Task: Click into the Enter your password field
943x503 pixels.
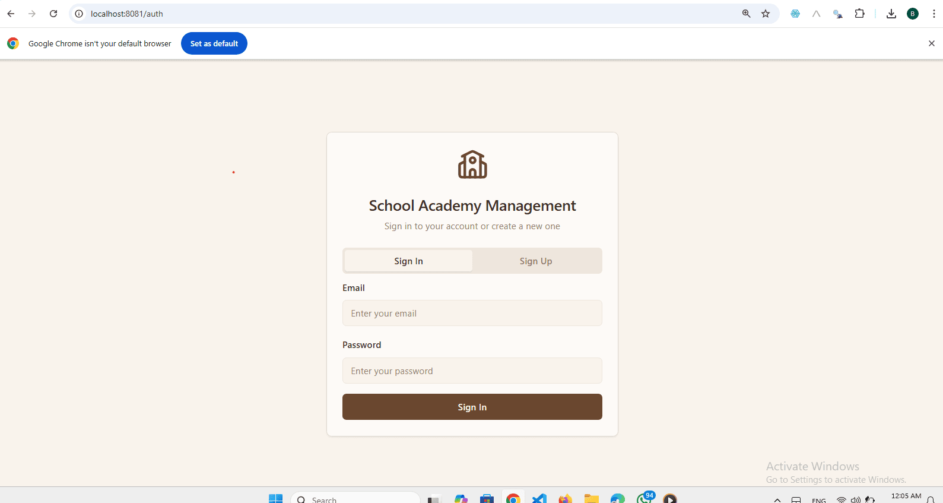Action: coord(472,371)
